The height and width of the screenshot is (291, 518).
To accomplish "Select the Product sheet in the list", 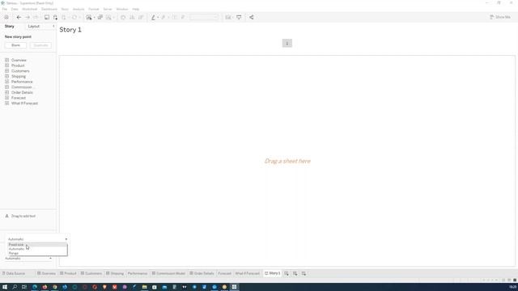I will [x=18, y=65].
